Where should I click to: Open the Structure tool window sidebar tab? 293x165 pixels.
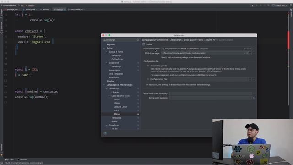pos(1,27)
